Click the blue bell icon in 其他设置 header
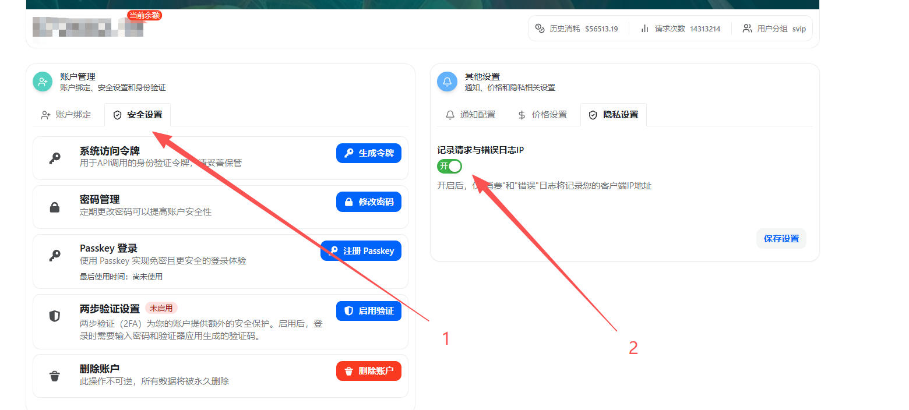The image size is (909, 410). click(x=446, y=82)
